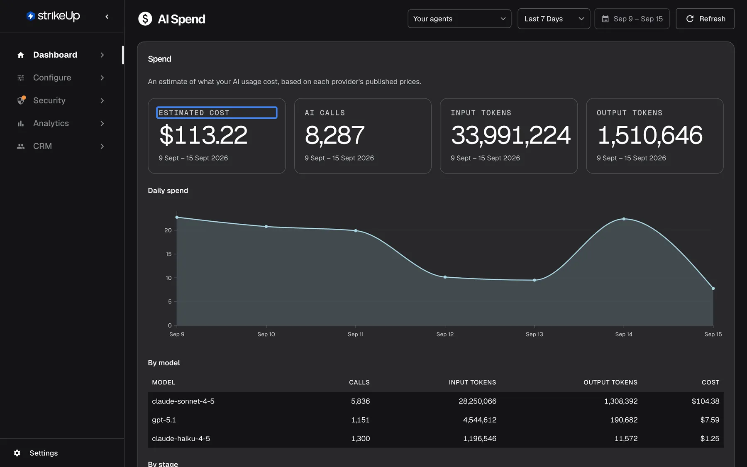Collapse the sidebar with the left chevron
This screenshot has height=467, width=747.
tap(107, 17)
